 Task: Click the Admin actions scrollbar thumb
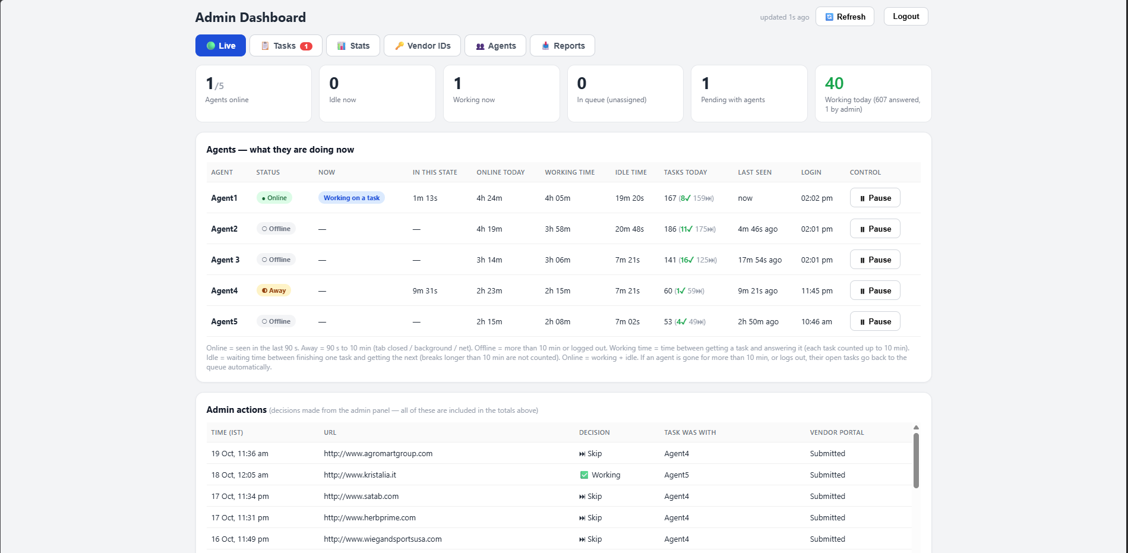coord(916,460)
